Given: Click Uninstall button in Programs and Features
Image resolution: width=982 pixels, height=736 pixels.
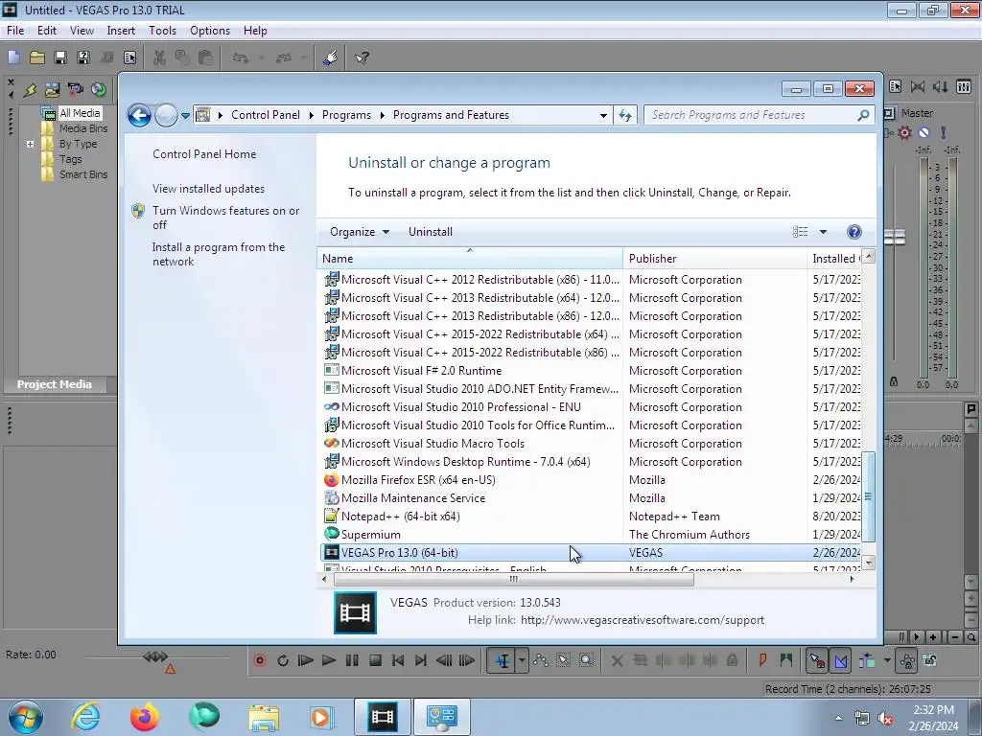Looking at the screenshot, I should tap(431, 232).
